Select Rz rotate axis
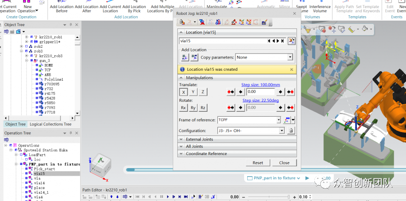The height and width of the screenshot is (201, 406). point(203,108)
